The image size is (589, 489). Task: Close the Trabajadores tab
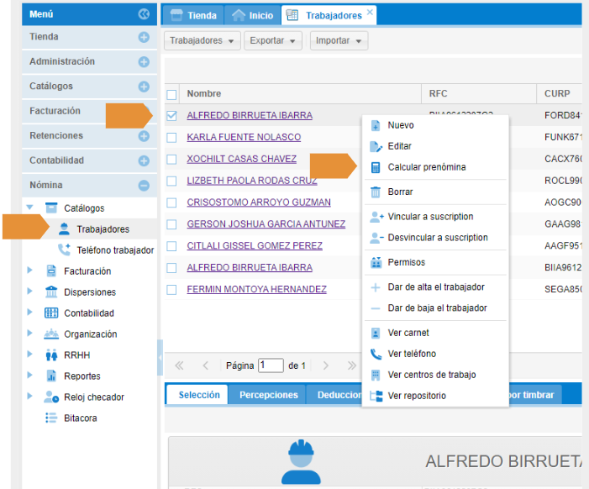(x=370, y=13)
